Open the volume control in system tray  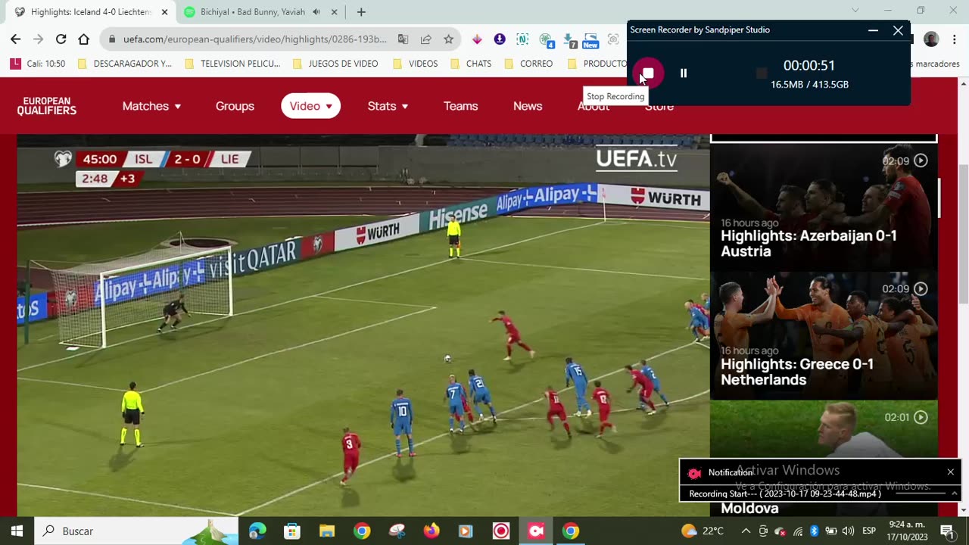pos(848,531)
